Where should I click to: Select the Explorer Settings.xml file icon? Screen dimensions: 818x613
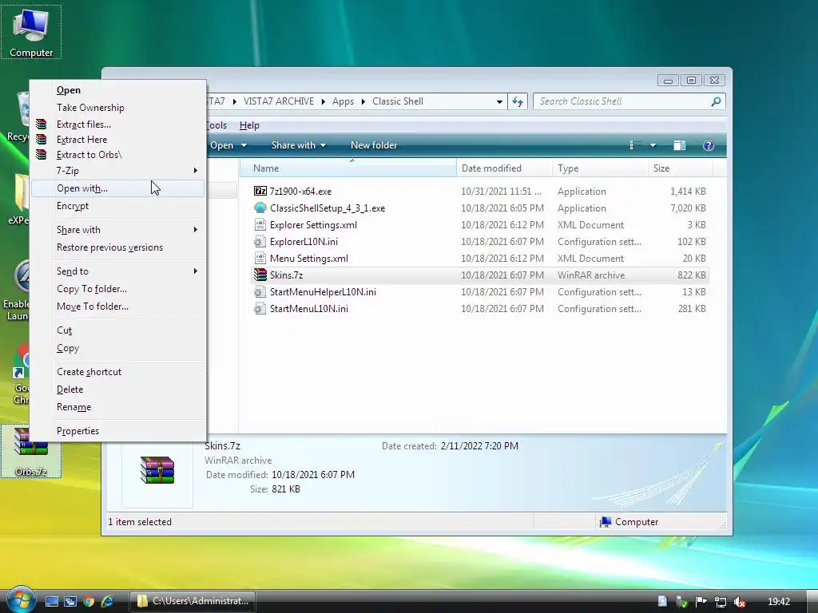[x=260, y=224]
